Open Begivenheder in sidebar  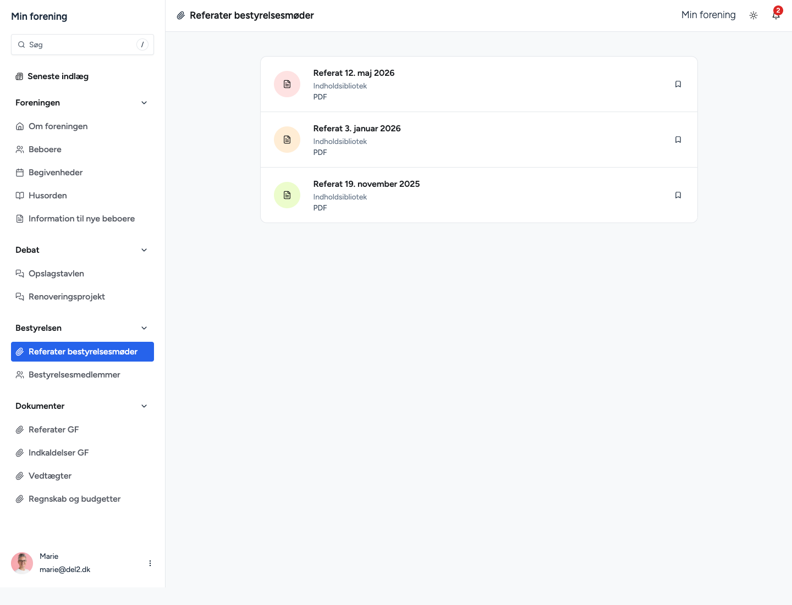(x=82, y=173)
